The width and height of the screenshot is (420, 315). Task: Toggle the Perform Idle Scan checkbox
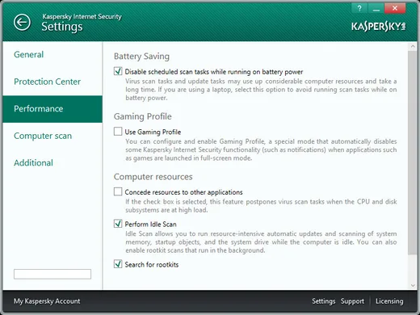(118, 224)
